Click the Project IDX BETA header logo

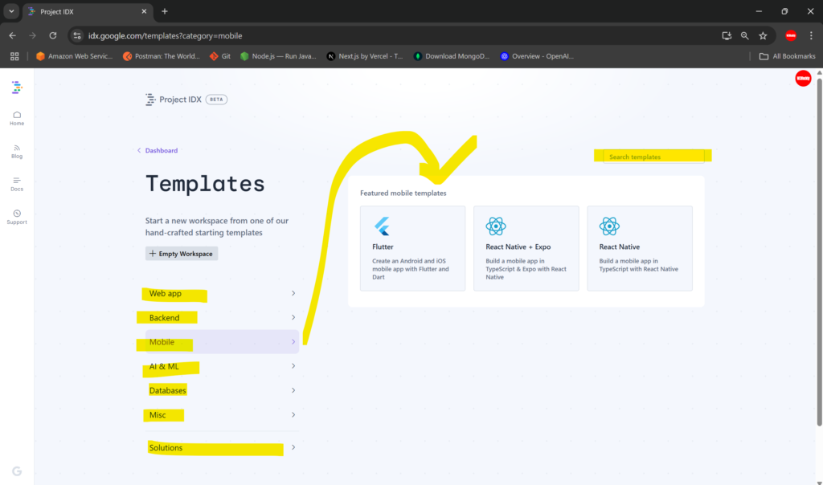click(186, 99)
